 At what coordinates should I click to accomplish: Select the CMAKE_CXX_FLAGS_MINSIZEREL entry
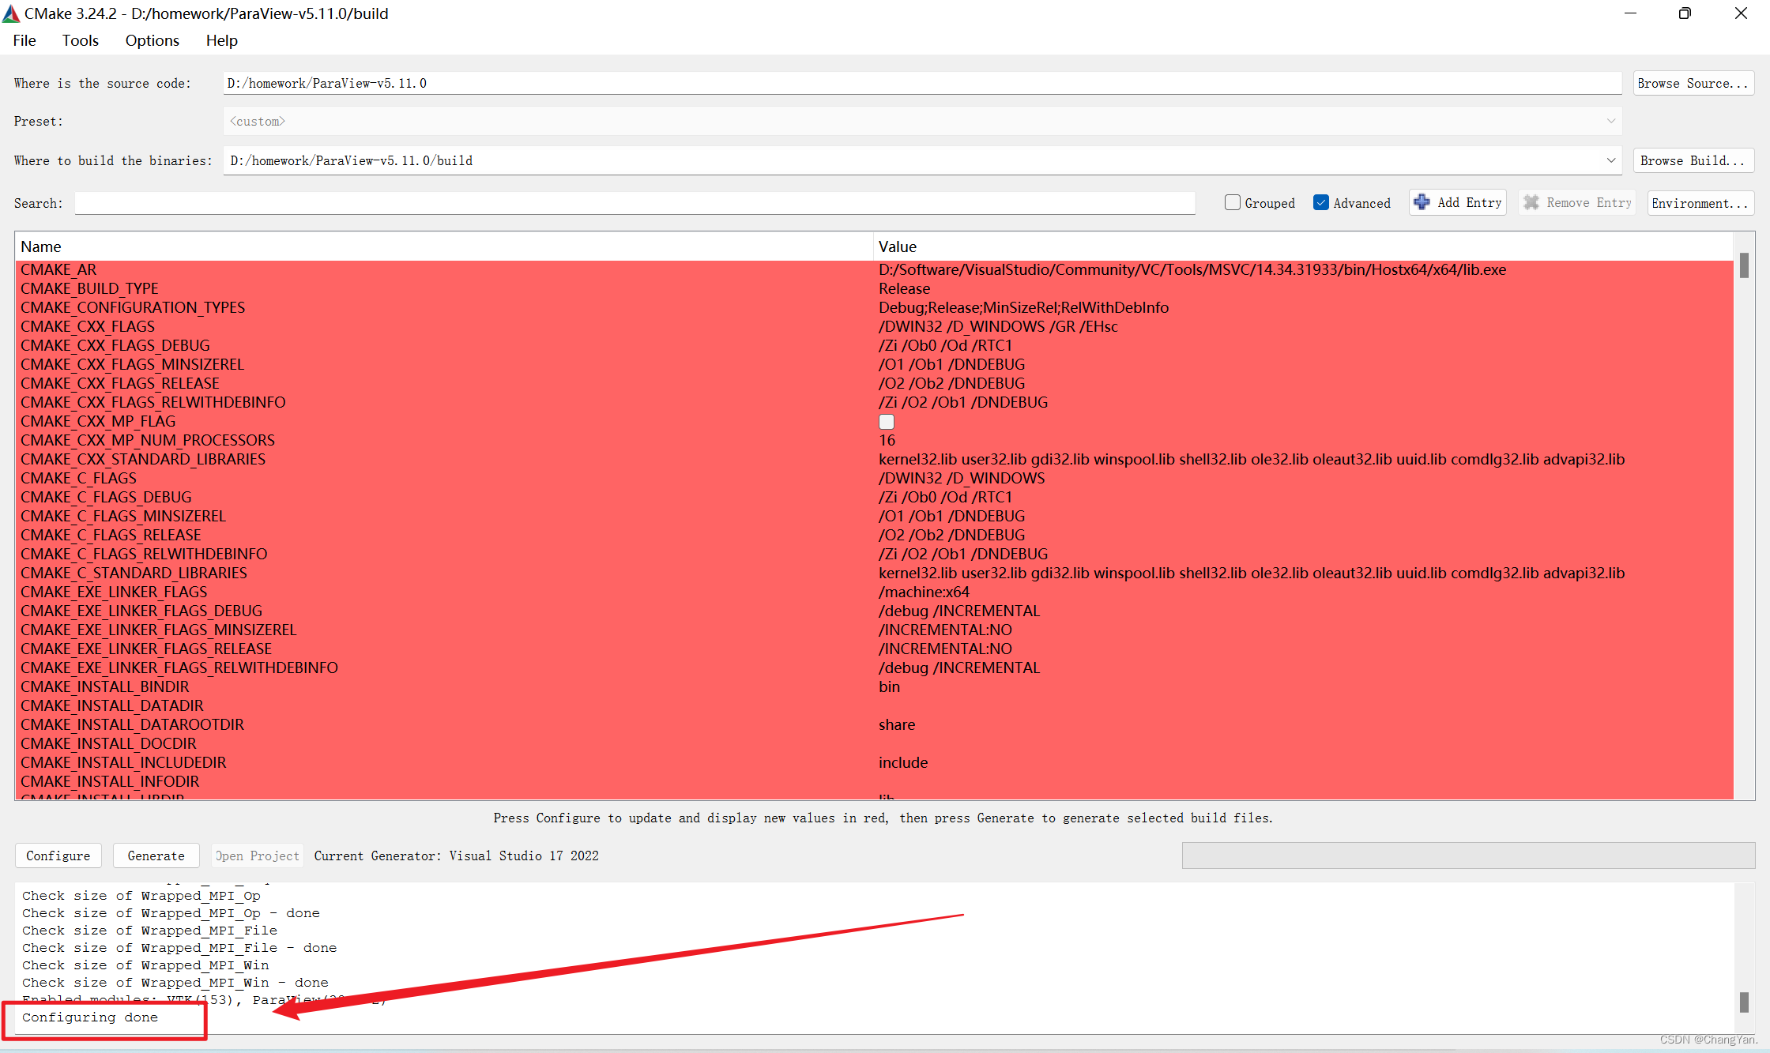132,364
